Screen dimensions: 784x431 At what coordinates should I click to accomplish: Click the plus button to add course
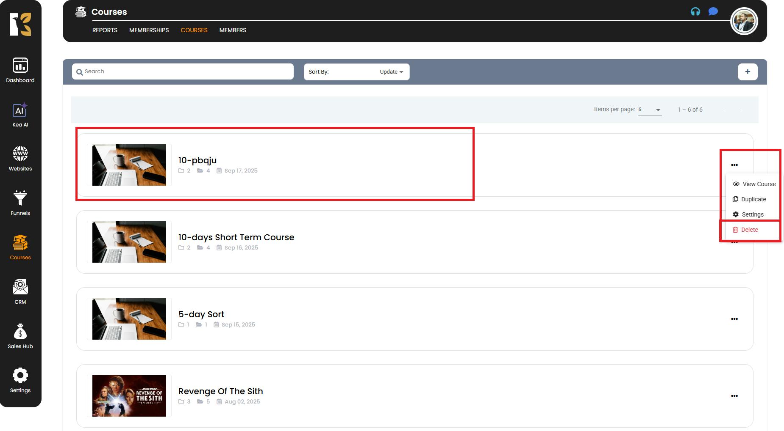(747, 72)
